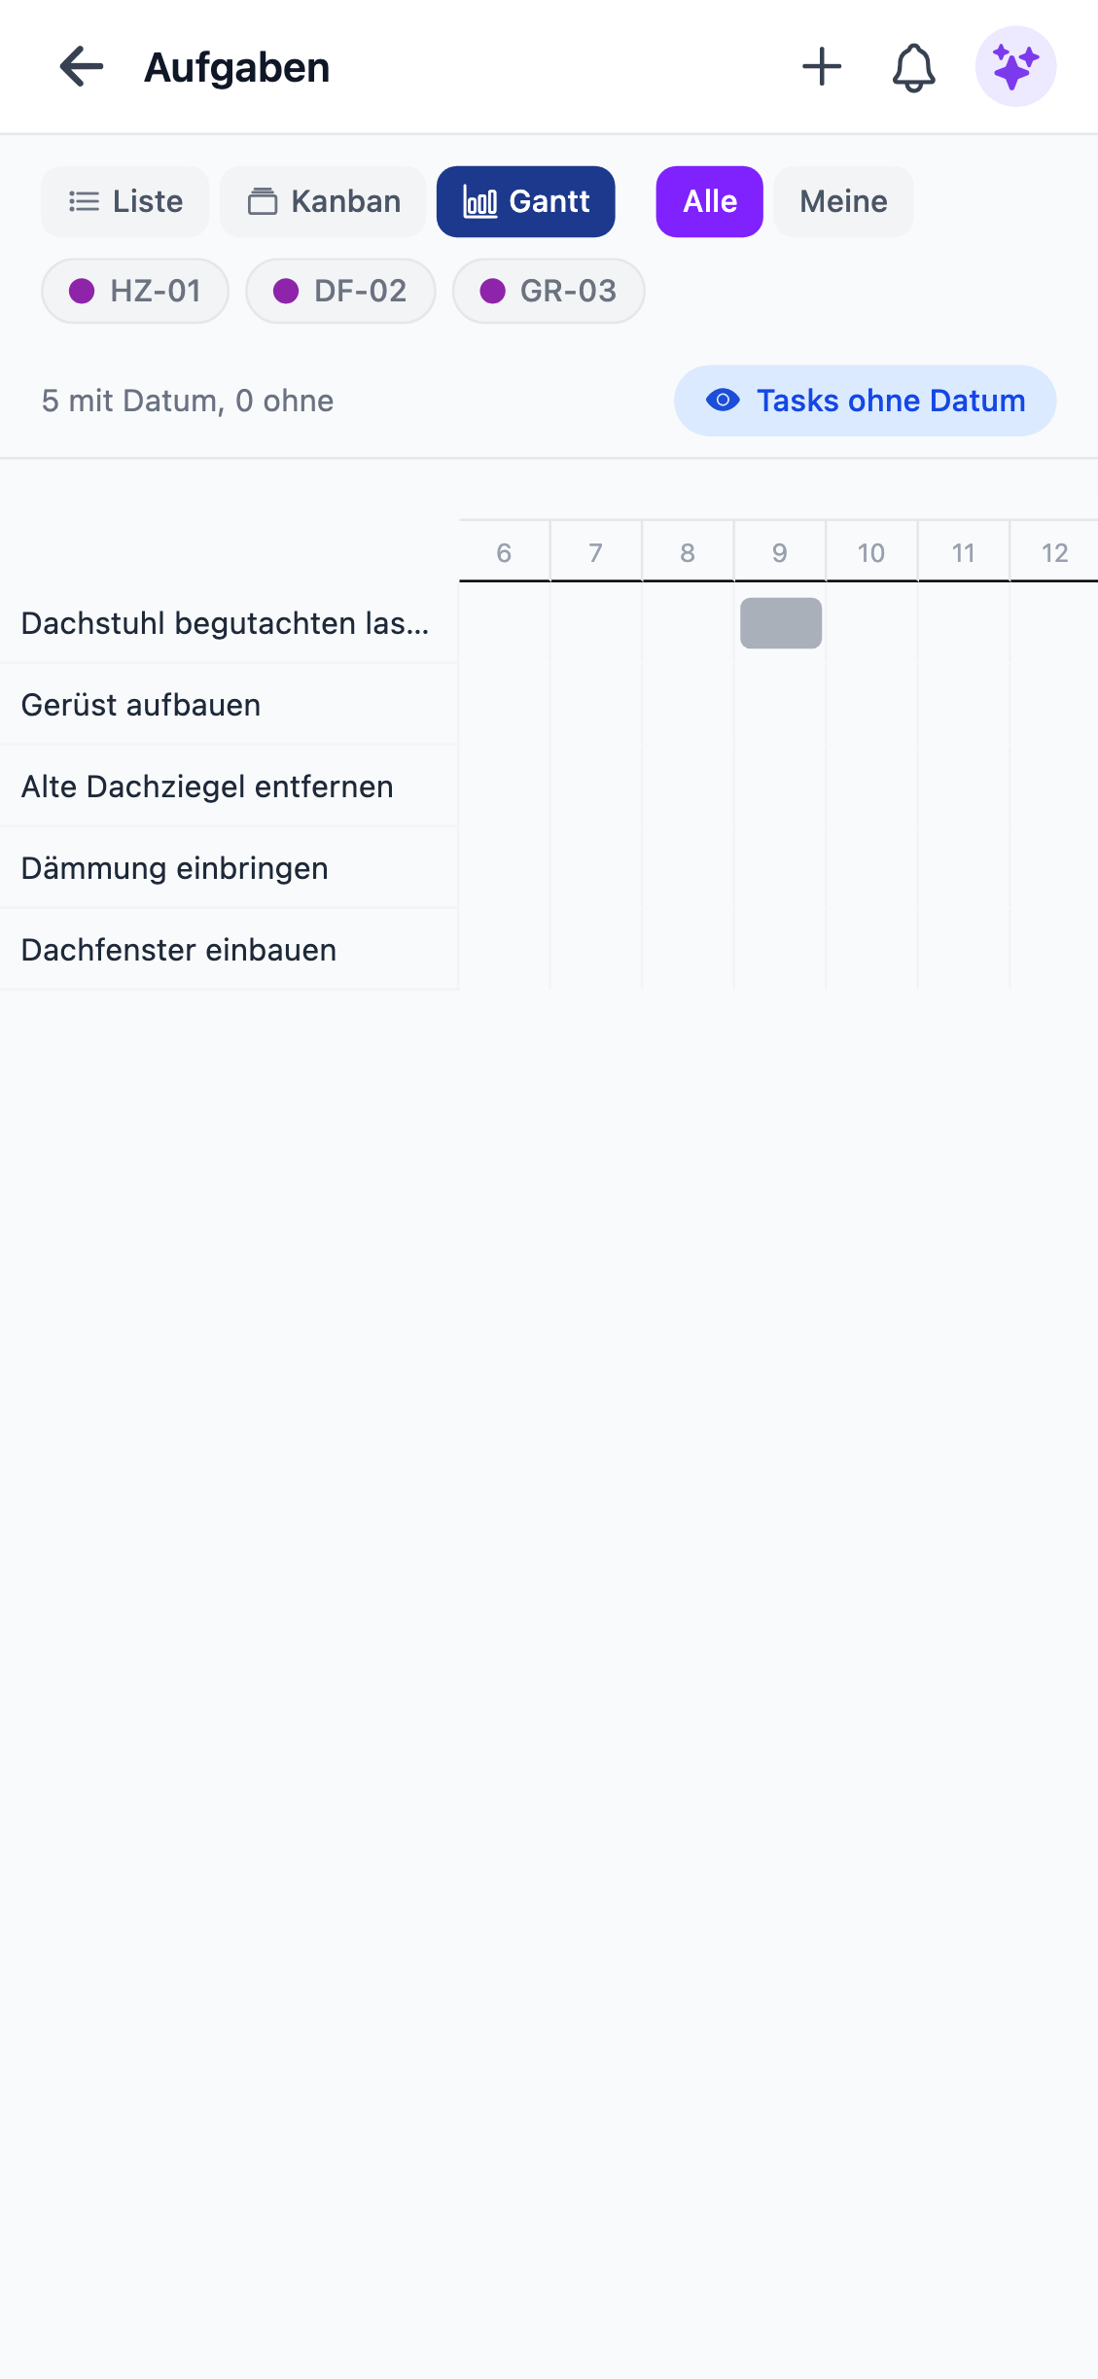Show all tasks with Alle filter
This screenshot has height=2379, width=1098.
pos(709,201)
